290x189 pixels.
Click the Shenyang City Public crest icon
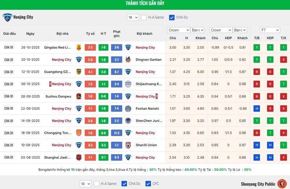tap(282, 184)
